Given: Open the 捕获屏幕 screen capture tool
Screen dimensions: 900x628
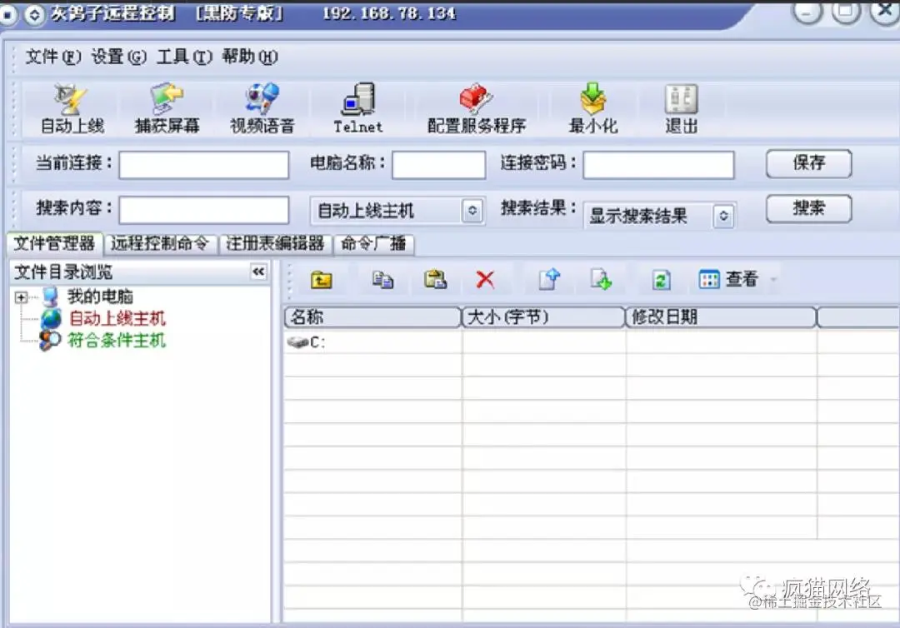Looking at the screenshot, I should (165, 107).
